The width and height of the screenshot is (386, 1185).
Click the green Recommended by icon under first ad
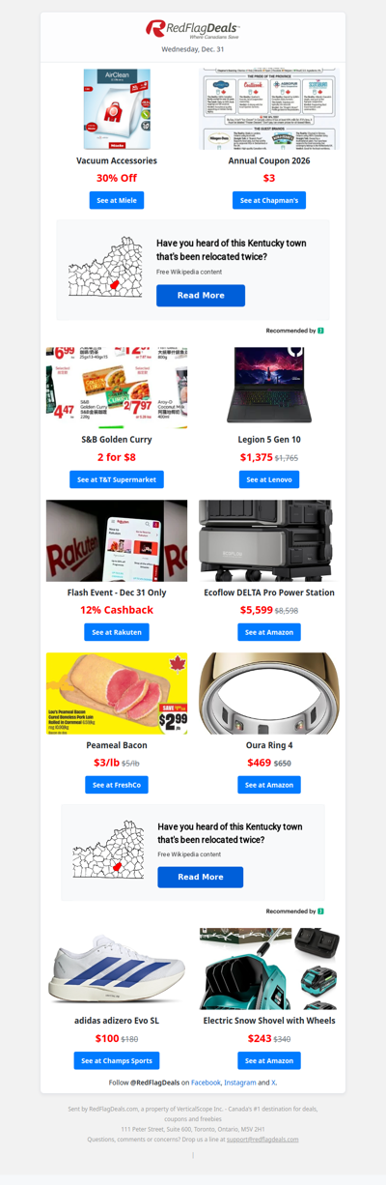coord(320,331)
